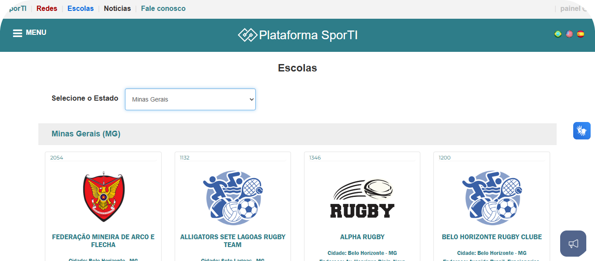Click the Plataforma SporTI logo
Image resolution: width=595 pixels, height=261 pixels.
pos(297,35)
